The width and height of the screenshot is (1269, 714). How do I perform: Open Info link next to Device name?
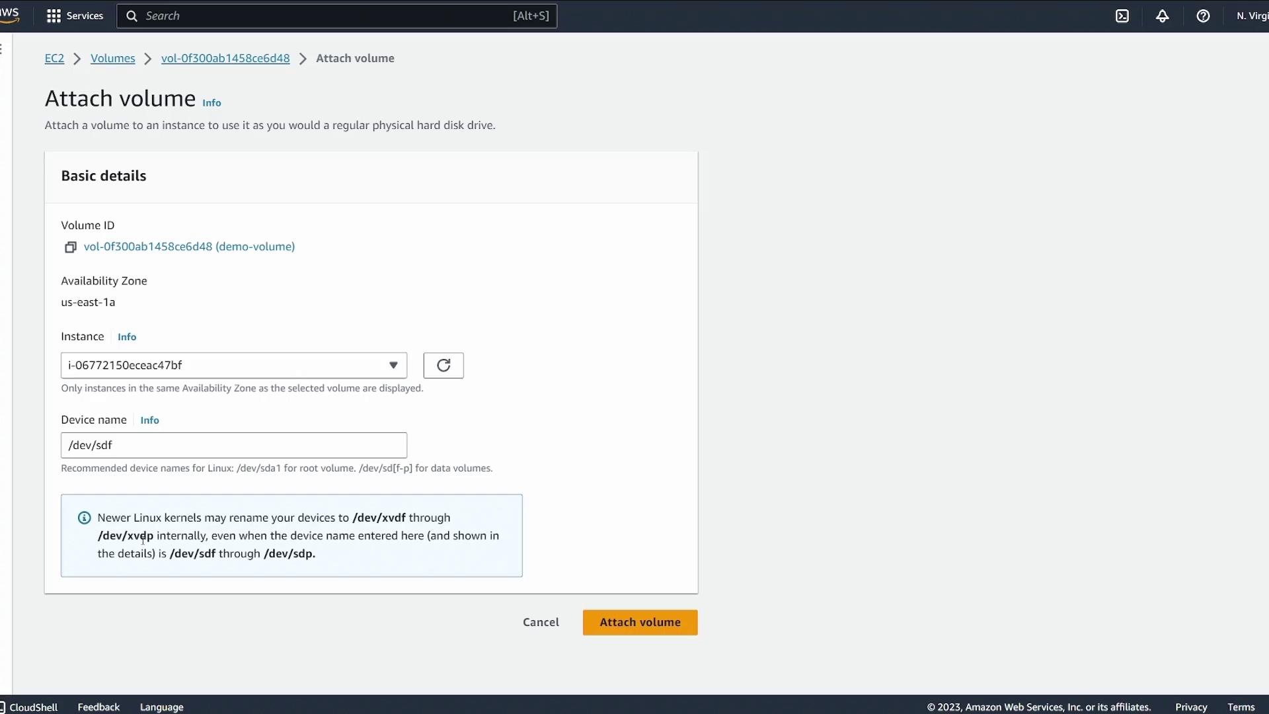149,420
